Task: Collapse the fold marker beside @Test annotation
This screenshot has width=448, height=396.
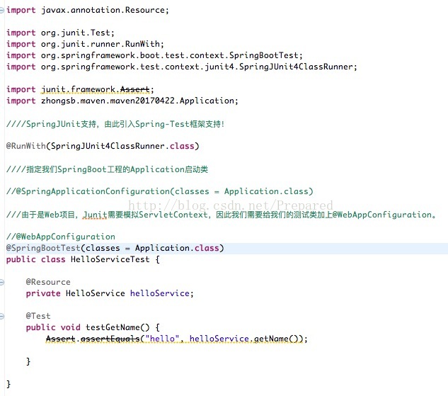Action: (x=1, y=317)
